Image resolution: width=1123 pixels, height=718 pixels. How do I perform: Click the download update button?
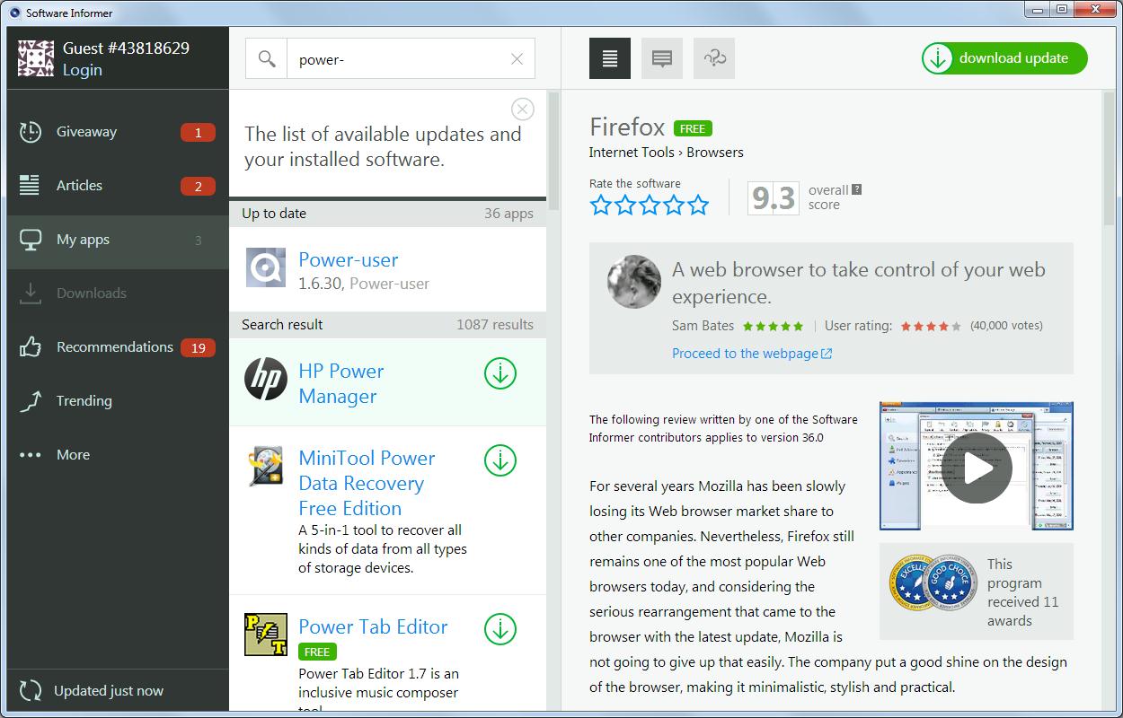(x=1004, y=58)
